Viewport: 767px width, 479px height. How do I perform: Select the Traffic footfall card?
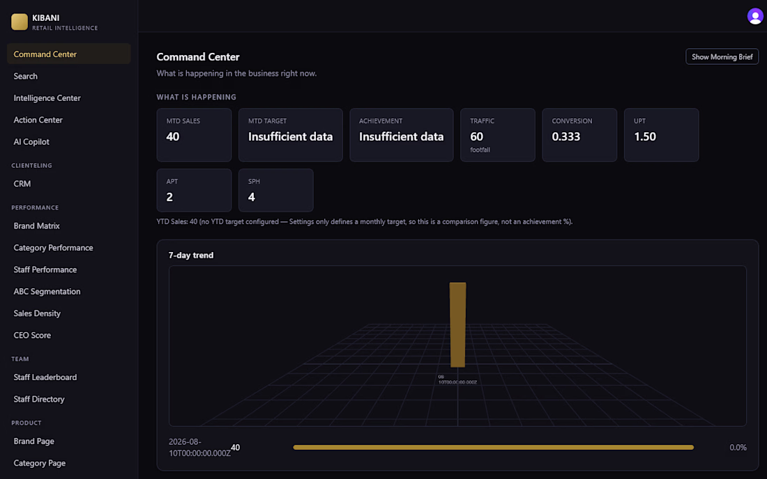coord(497,135)
